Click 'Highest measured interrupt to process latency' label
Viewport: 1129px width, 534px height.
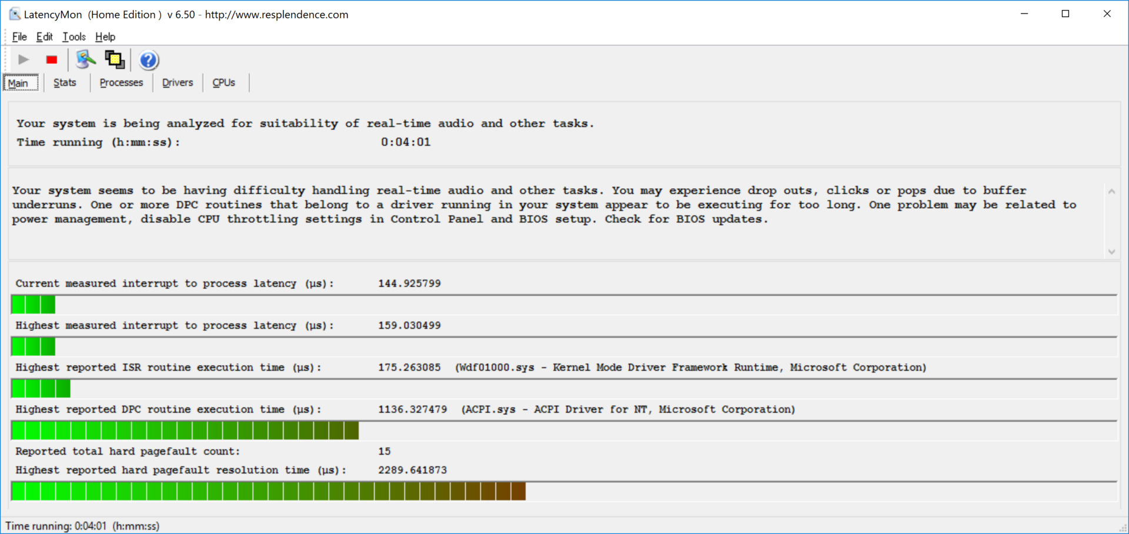click(175, 325)
